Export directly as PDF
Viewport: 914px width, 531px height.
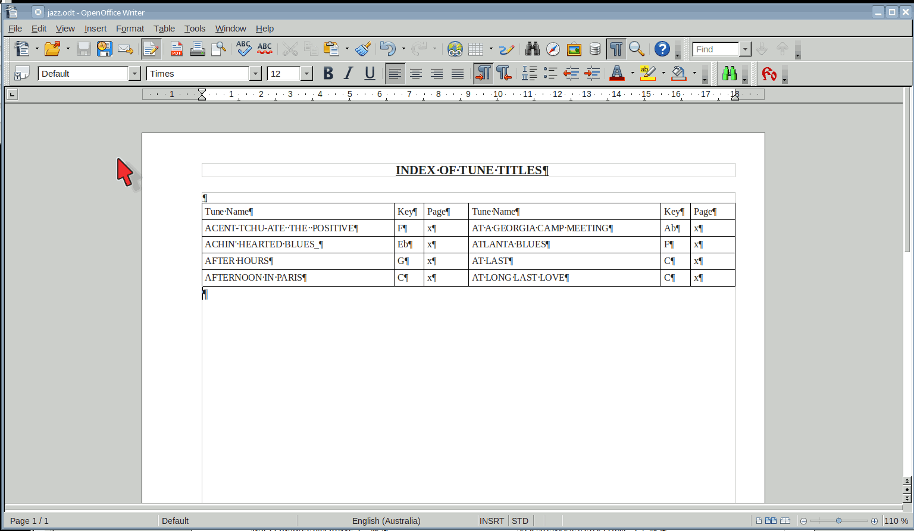pos(176,49)
